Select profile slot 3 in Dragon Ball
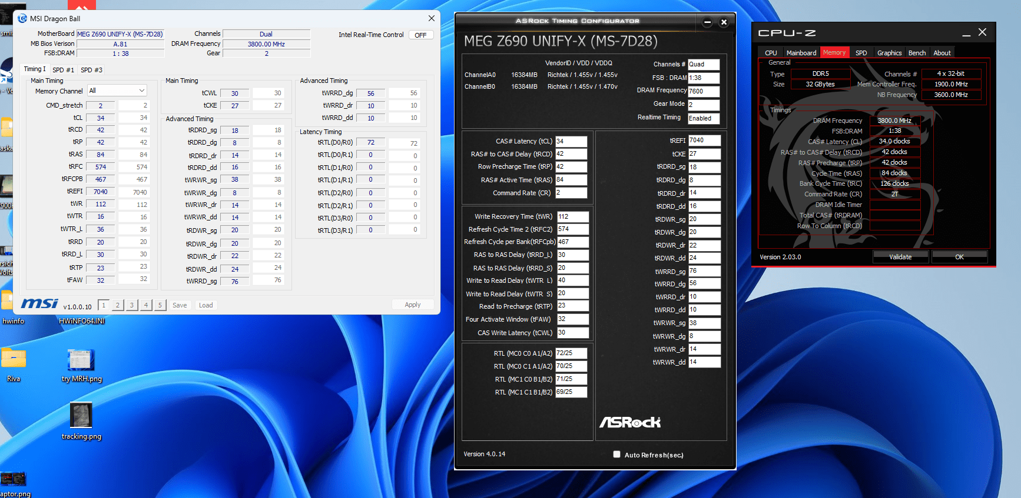The height and width of the screenshot is (498, 1021). point(132,305)
